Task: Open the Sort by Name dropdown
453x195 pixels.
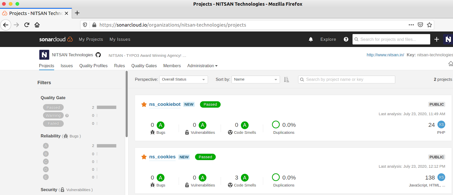Action: (255, 80)
